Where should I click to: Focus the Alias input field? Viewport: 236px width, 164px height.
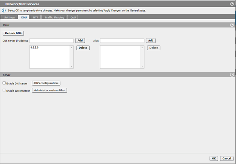tap(122, 41)
